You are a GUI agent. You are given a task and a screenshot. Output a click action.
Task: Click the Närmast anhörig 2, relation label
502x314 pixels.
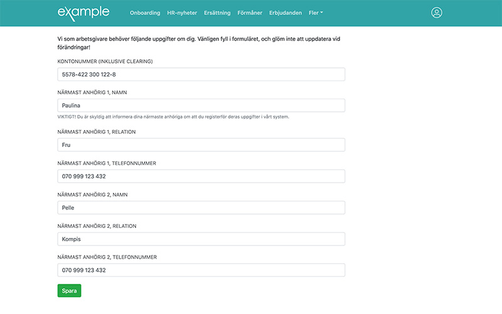[x=97, y=226]
